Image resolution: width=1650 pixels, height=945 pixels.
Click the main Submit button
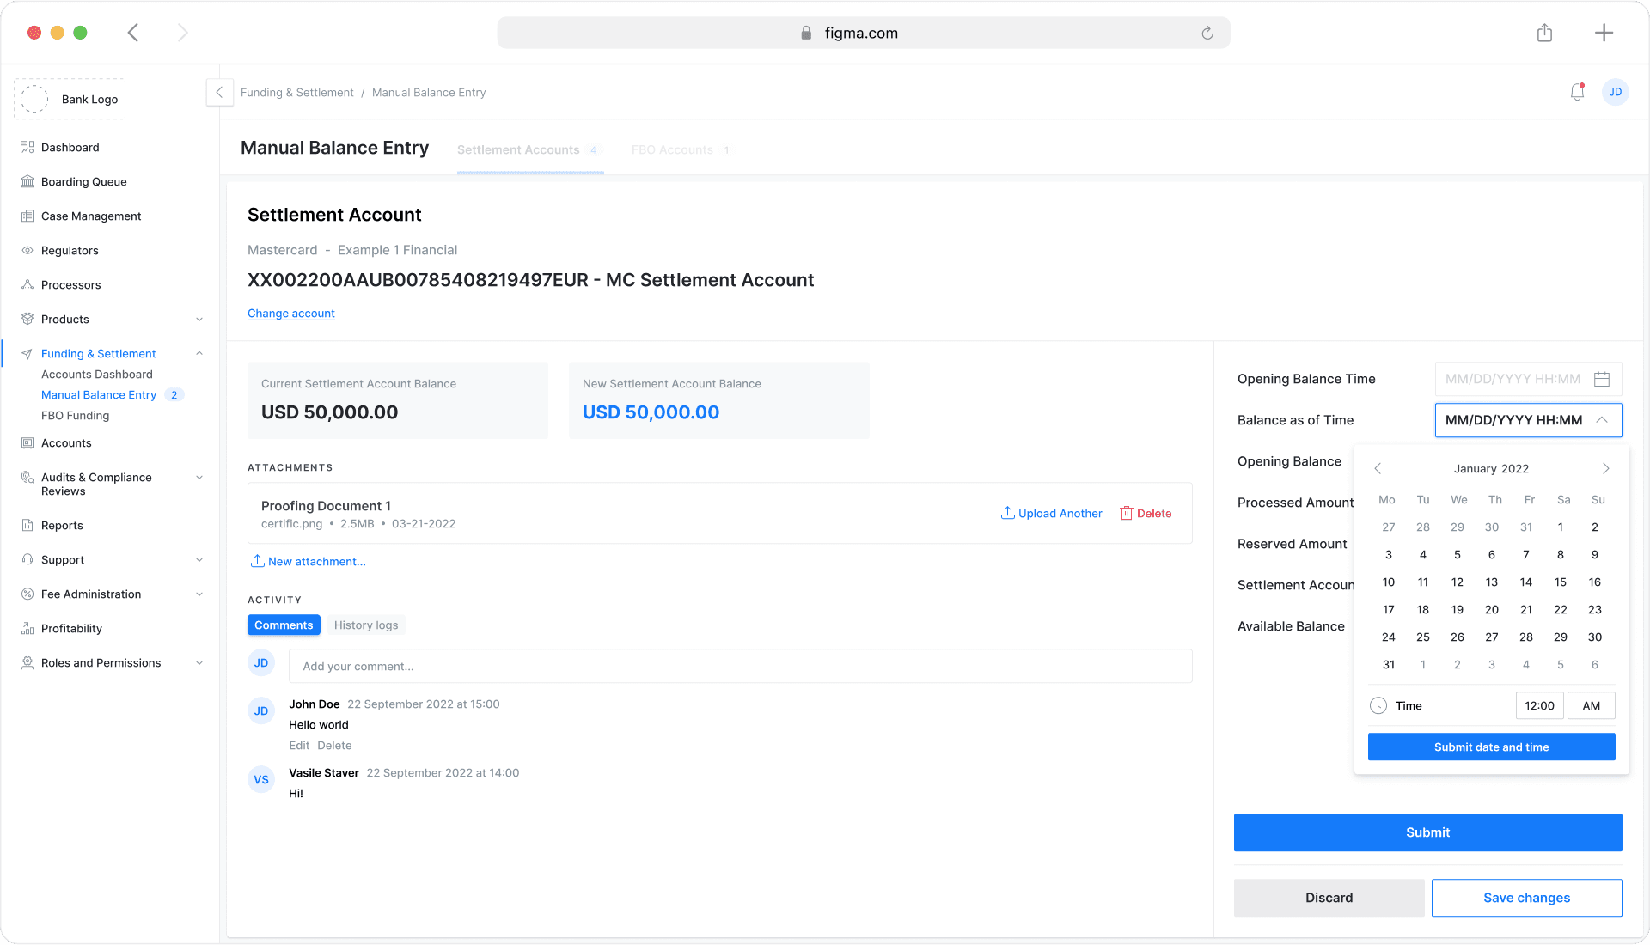[1427, 832]
